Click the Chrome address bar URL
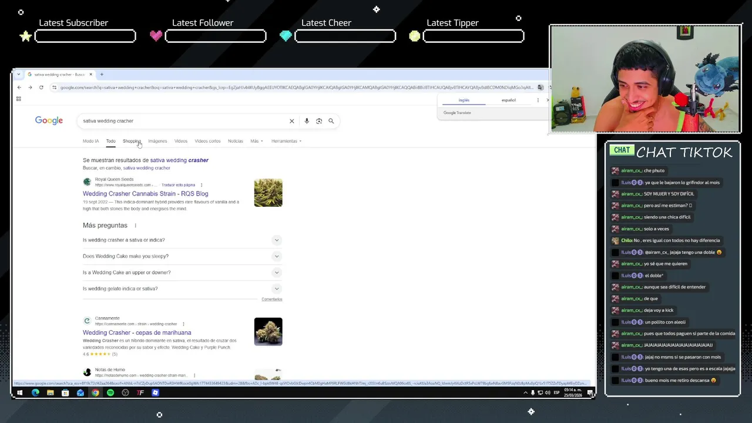 point(297,88)
